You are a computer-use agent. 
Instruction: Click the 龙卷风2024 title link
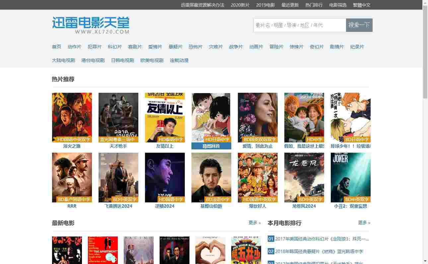[x=304, y=206]
